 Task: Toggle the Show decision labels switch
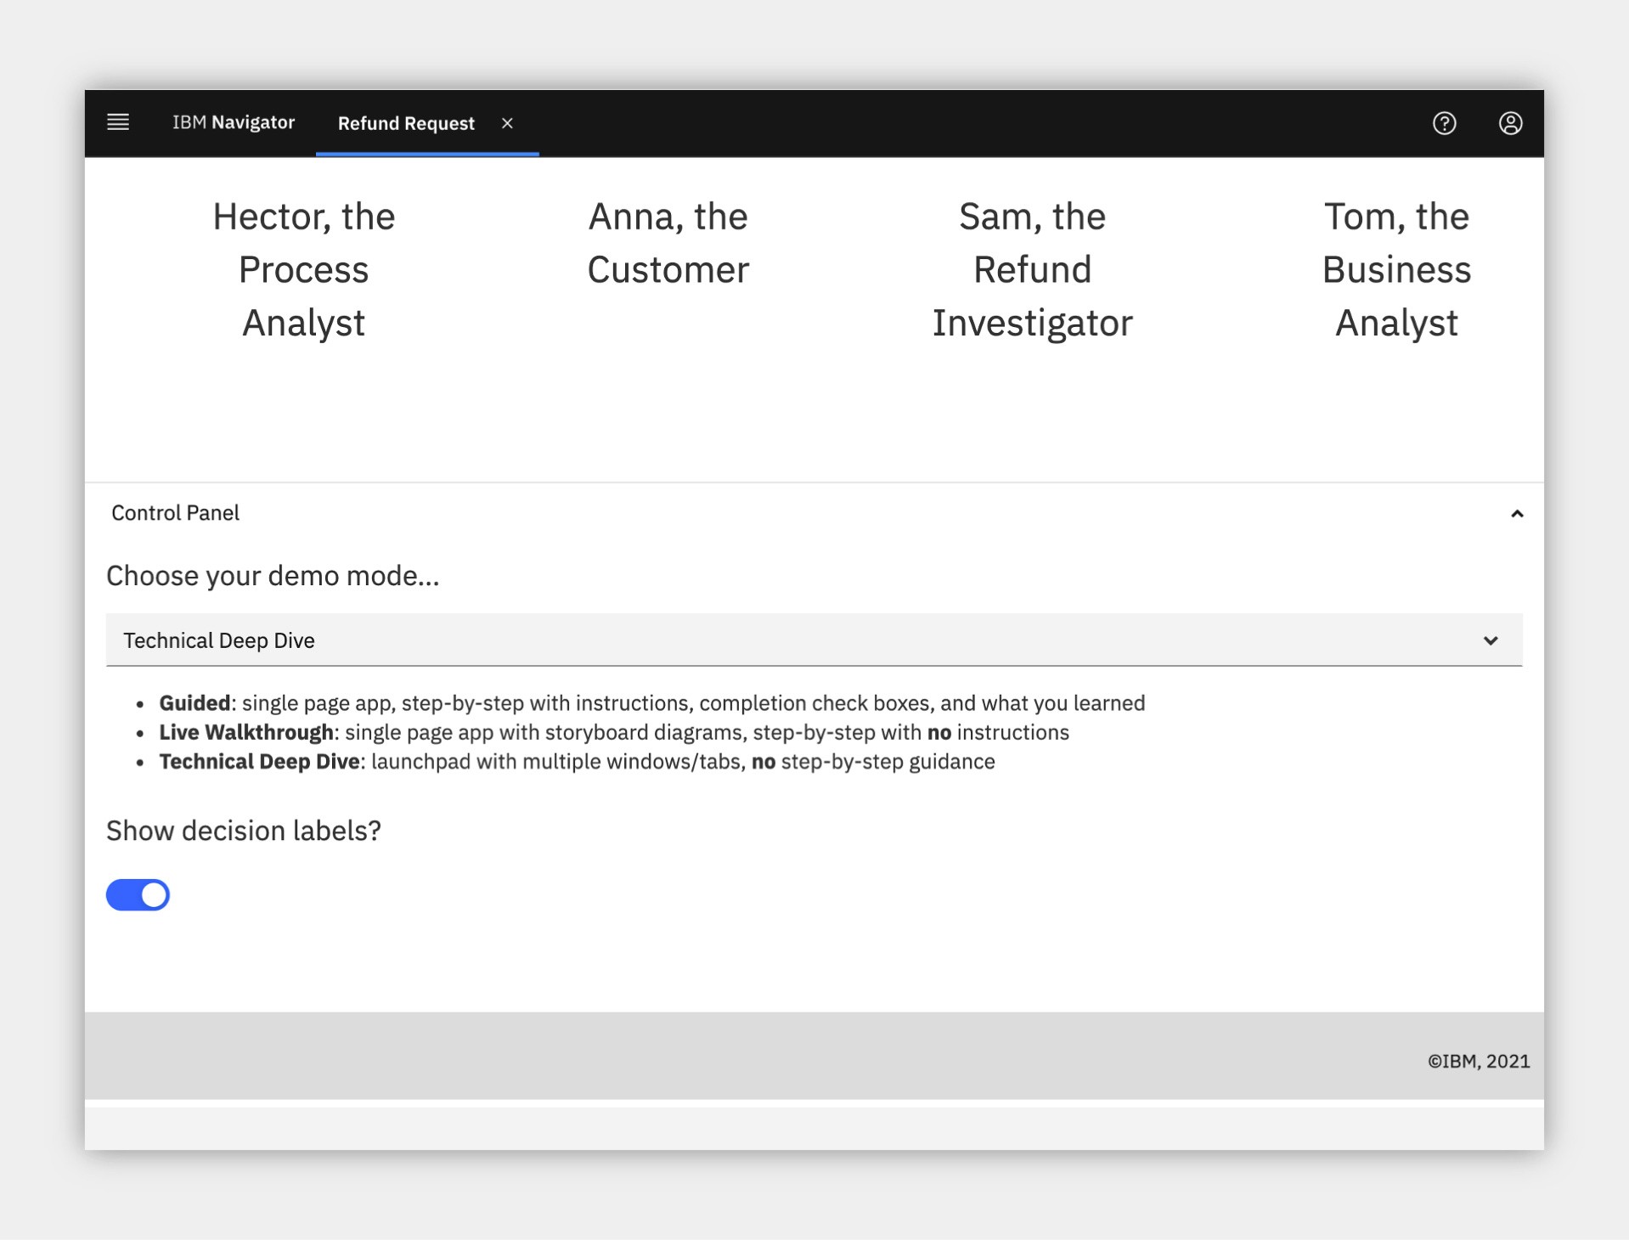138,894
